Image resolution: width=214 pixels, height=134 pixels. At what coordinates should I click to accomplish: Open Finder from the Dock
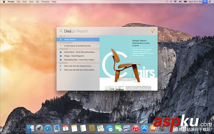[30, 128]
